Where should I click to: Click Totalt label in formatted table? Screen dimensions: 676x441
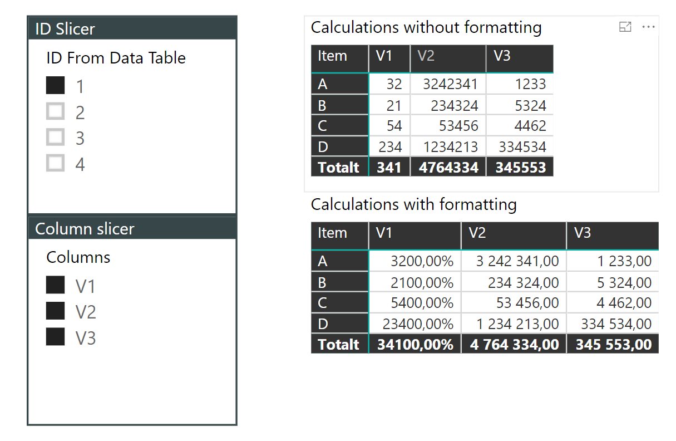[x=339, y=344]
